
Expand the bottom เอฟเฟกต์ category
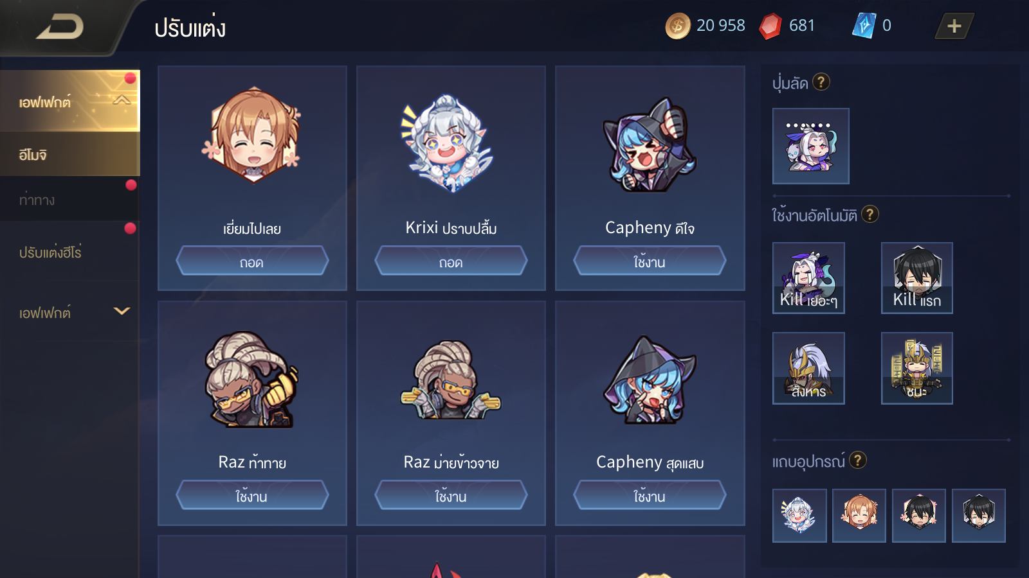click(122, 311)
